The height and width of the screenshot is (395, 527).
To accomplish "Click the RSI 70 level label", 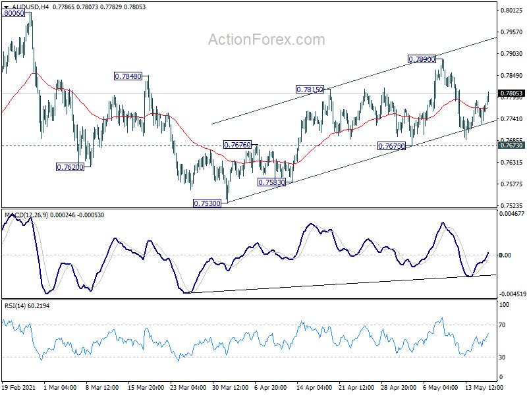I will point(502,325).
